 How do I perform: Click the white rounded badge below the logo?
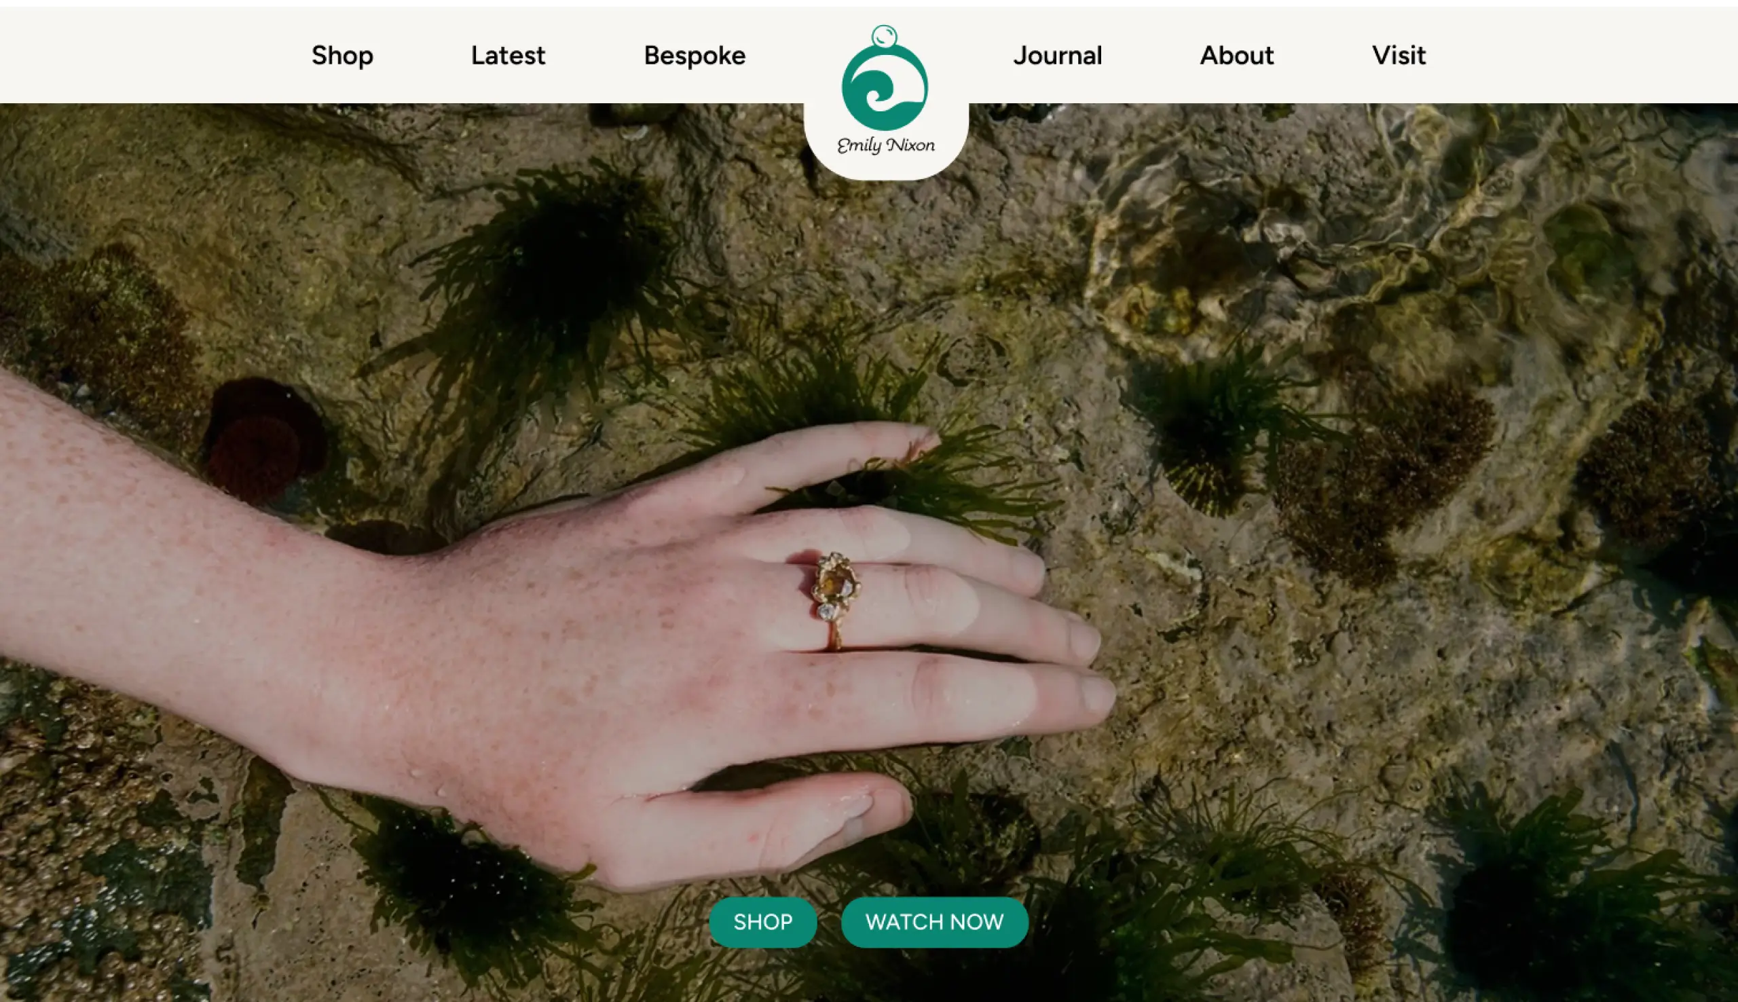point(885,167)
